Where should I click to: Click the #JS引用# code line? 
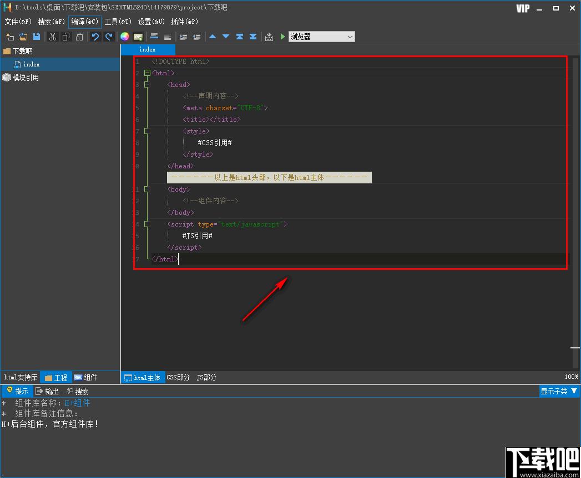[197, 235]
